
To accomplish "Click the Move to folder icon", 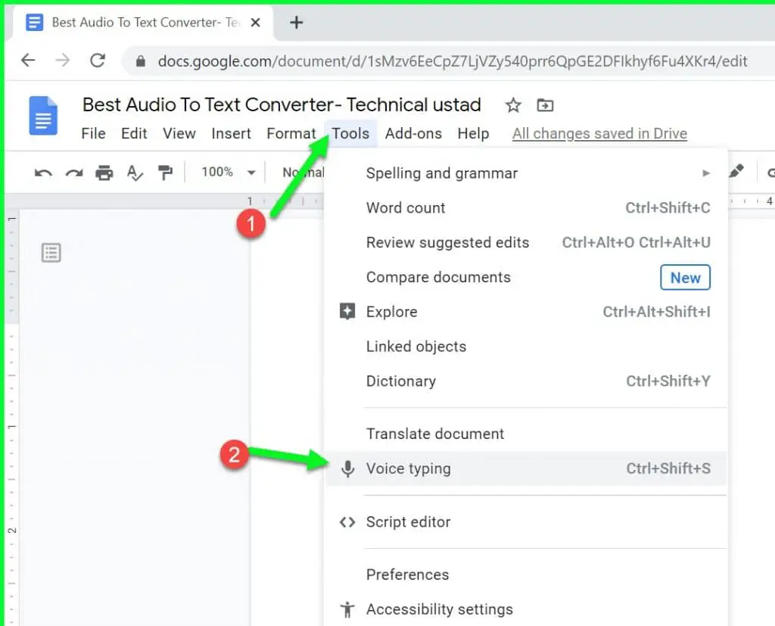I will [546, 105].
